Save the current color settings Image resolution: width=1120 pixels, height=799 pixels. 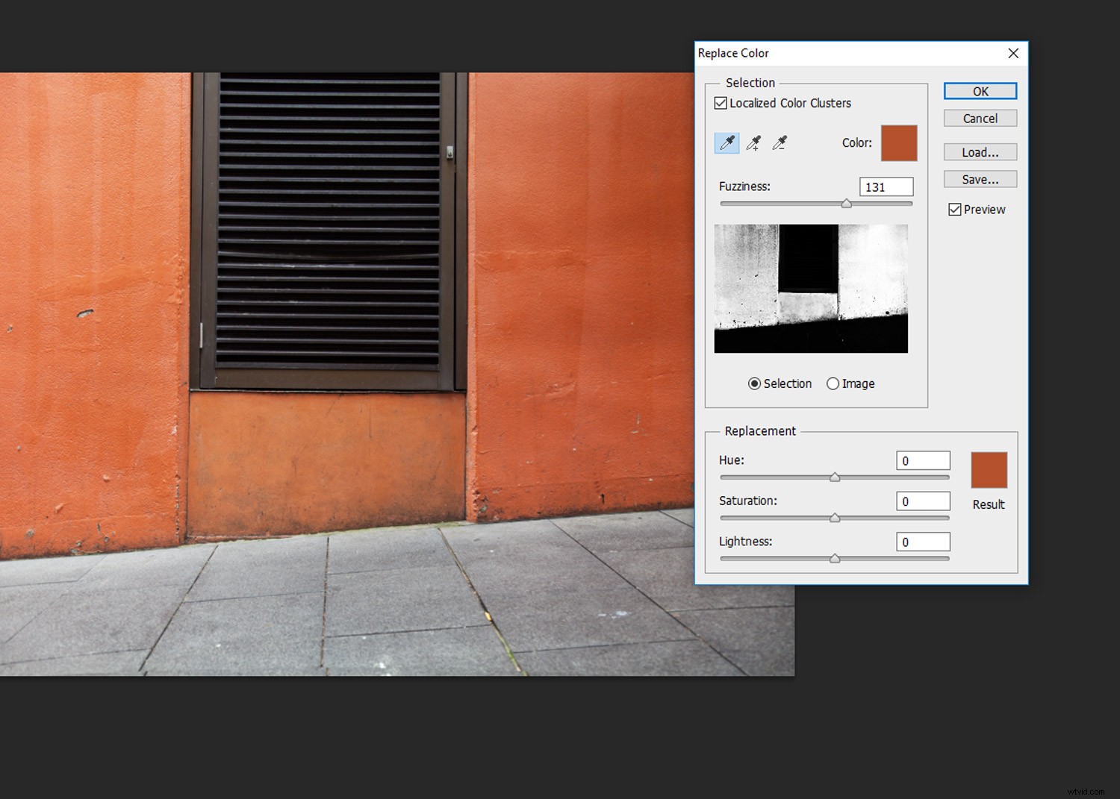(980, 179)
